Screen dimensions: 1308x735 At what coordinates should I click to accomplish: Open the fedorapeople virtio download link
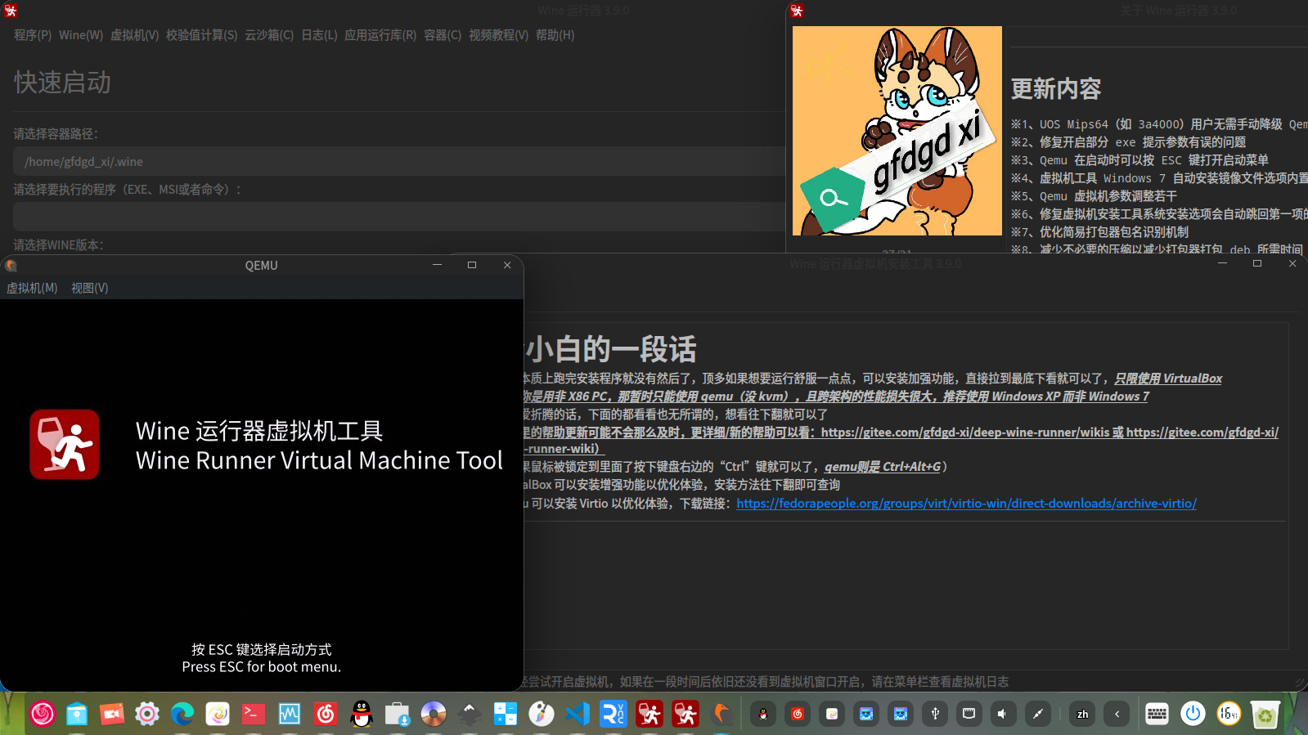pyautogui.click(x=966, y=504)
